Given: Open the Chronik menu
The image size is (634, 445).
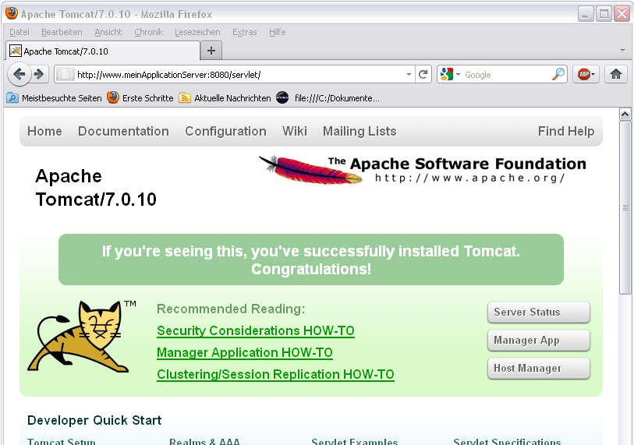Looking at the screenshot, I should click(148, 32).
